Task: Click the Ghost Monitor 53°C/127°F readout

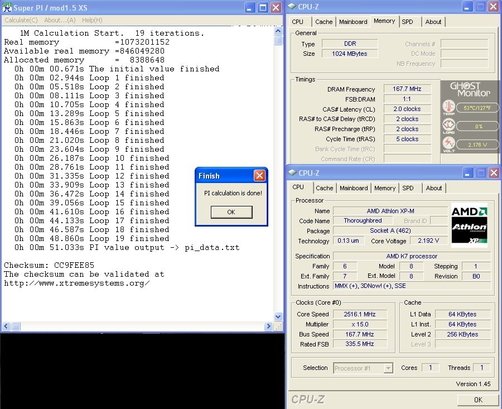Action: pos(477,108)
